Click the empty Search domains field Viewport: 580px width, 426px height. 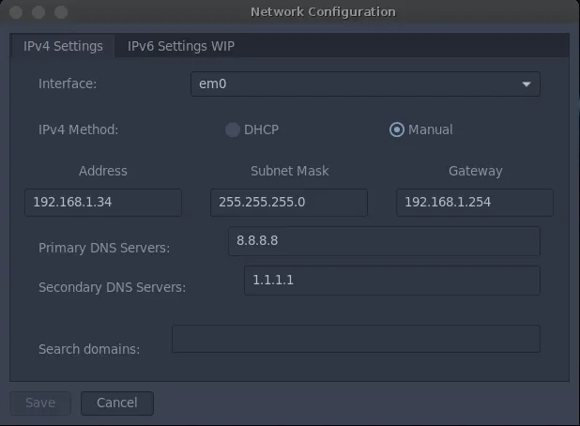tap(356, 339)
